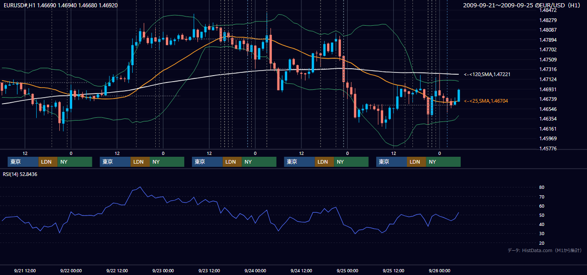Click the last LDN session block on the right
The image size is (587, 275).
pyautogui.click(x=416, y=162)
